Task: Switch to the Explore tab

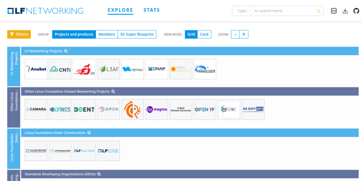Action: click(120, 10)
